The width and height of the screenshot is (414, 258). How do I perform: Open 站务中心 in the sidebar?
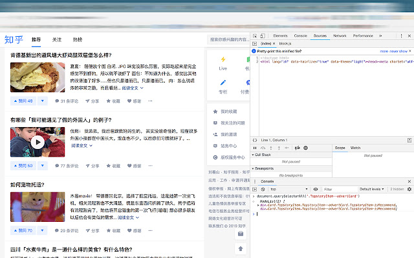pyautogui.click(x=225, y=146)
